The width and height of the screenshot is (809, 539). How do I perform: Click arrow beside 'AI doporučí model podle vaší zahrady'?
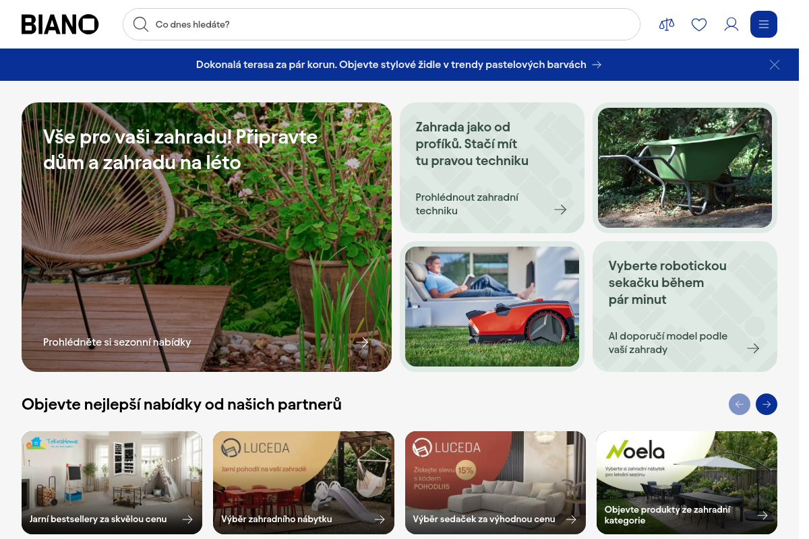[752, 348]
